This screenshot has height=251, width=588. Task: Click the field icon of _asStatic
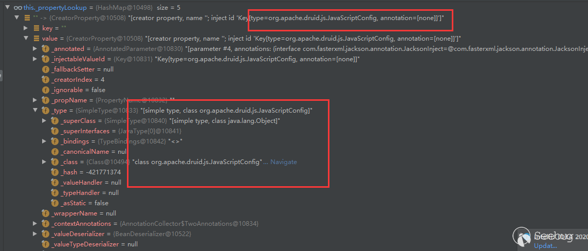[x=55, y=203]
